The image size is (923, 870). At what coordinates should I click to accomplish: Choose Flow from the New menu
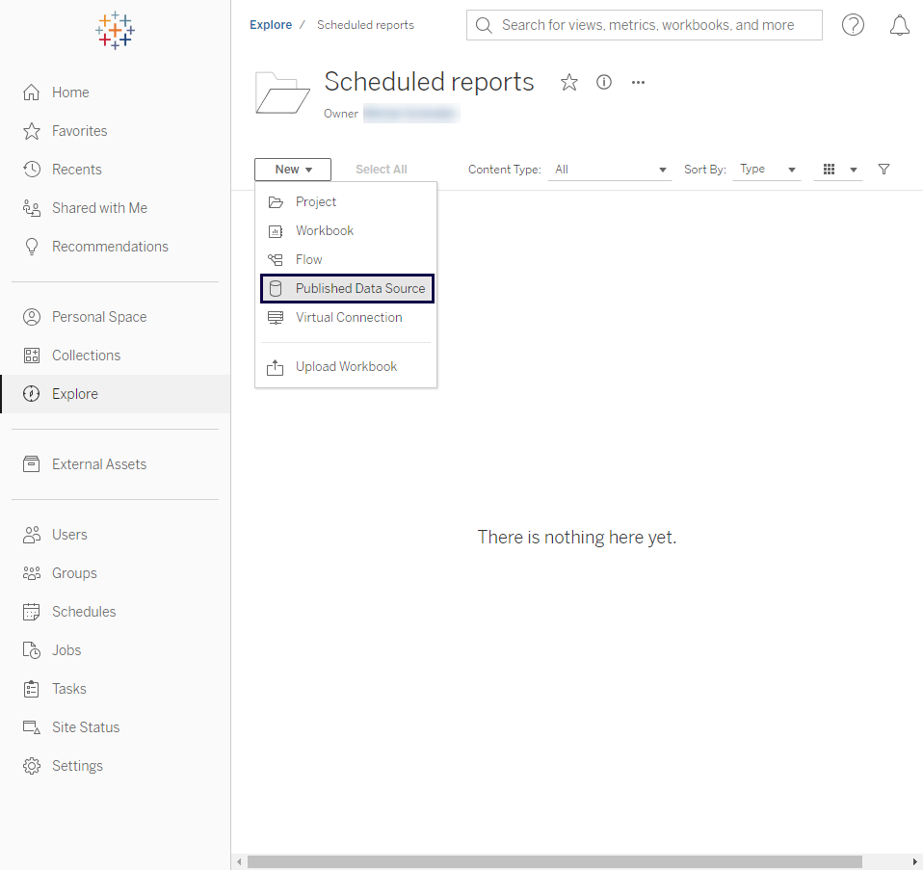point(308,259)
